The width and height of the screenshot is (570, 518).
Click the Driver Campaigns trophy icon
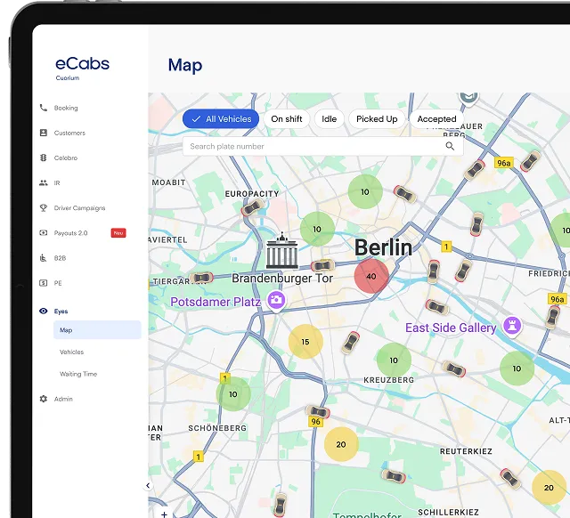(44, 207)
